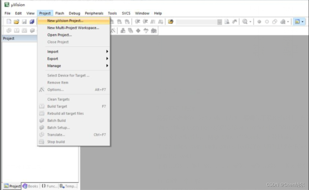
Task: Open the Help menu
Action: tap(158, 13)
